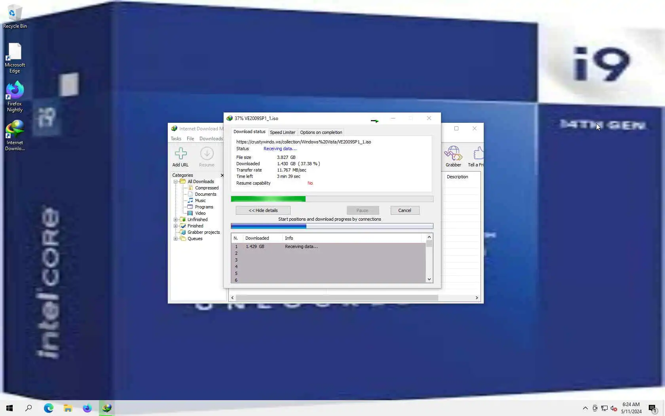Image resolution: width=665 pixels, height=416 pixels.
Task: Click the blue connections progress bar
Action: tap(332, 226)
